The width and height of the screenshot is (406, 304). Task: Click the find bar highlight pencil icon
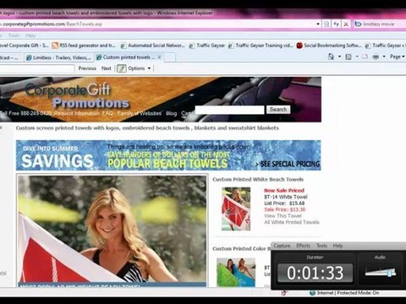click(x=122, y=68)
